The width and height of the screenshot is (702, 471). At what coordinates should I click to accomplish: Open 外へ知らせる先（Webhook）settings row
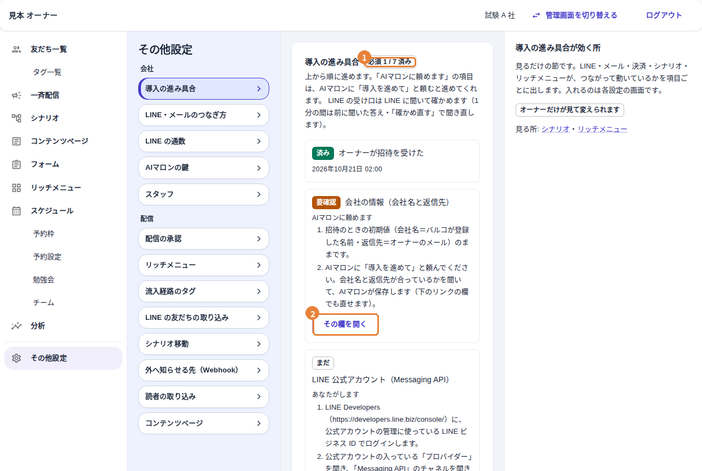click(203, 370)
